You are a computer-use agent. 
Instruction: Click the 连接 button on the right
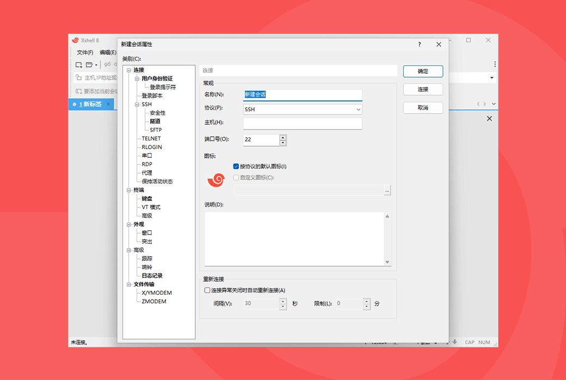pyautogui.click(x=423, y=90)
